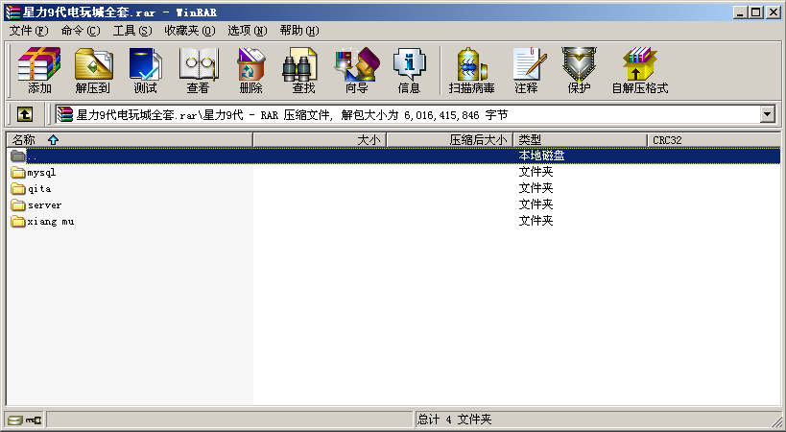Go up one folder level button
This screenshot has height=432, width=786.
(x=24, y=114)
